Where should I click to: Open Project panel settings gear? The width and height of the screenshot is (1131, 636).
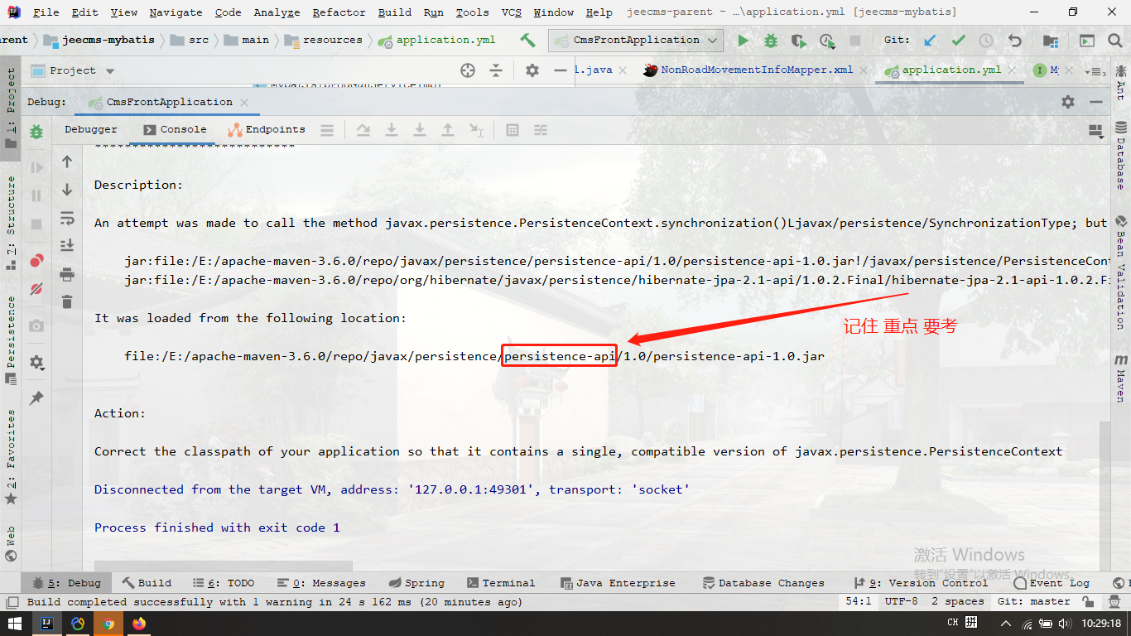pyautogui.click(x=532, y=70)
